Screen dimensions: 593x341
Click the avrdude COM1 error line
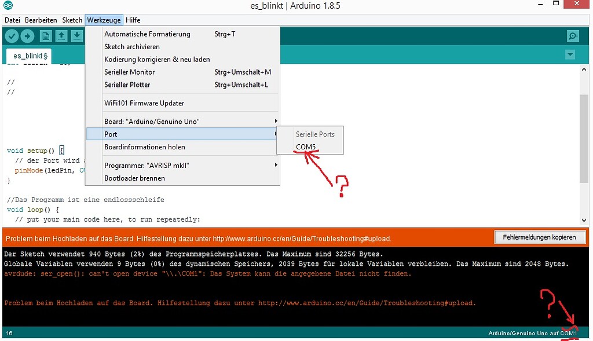[208, 274]
